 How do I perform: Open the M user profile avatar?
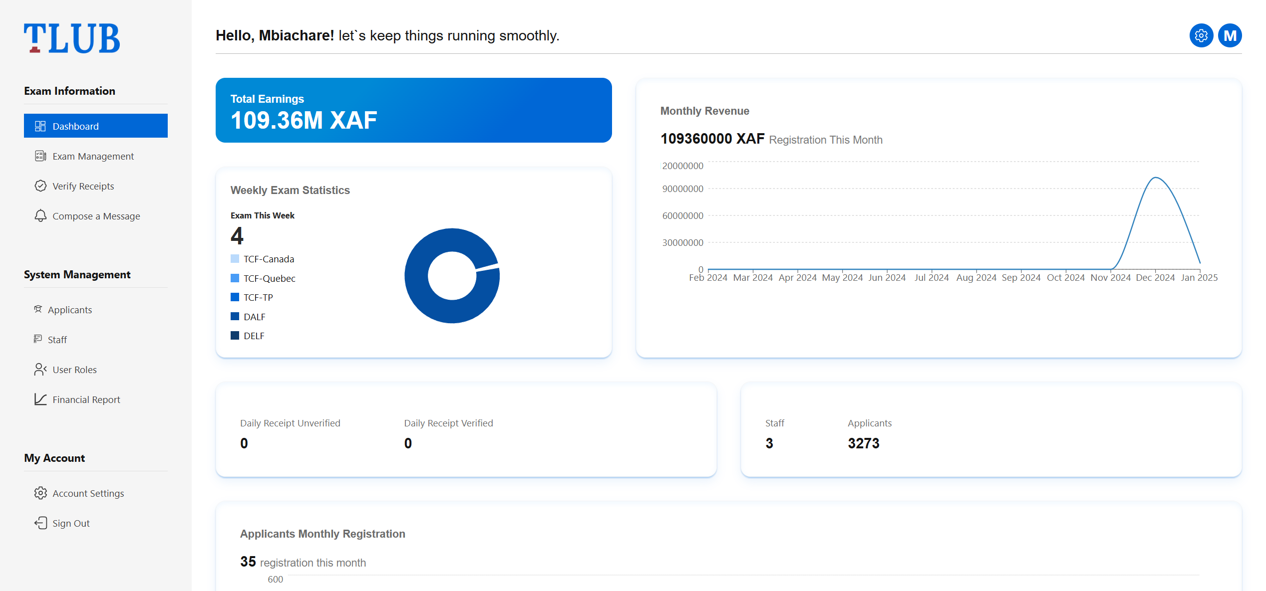pyautogui.click(x=1230, y=35)
